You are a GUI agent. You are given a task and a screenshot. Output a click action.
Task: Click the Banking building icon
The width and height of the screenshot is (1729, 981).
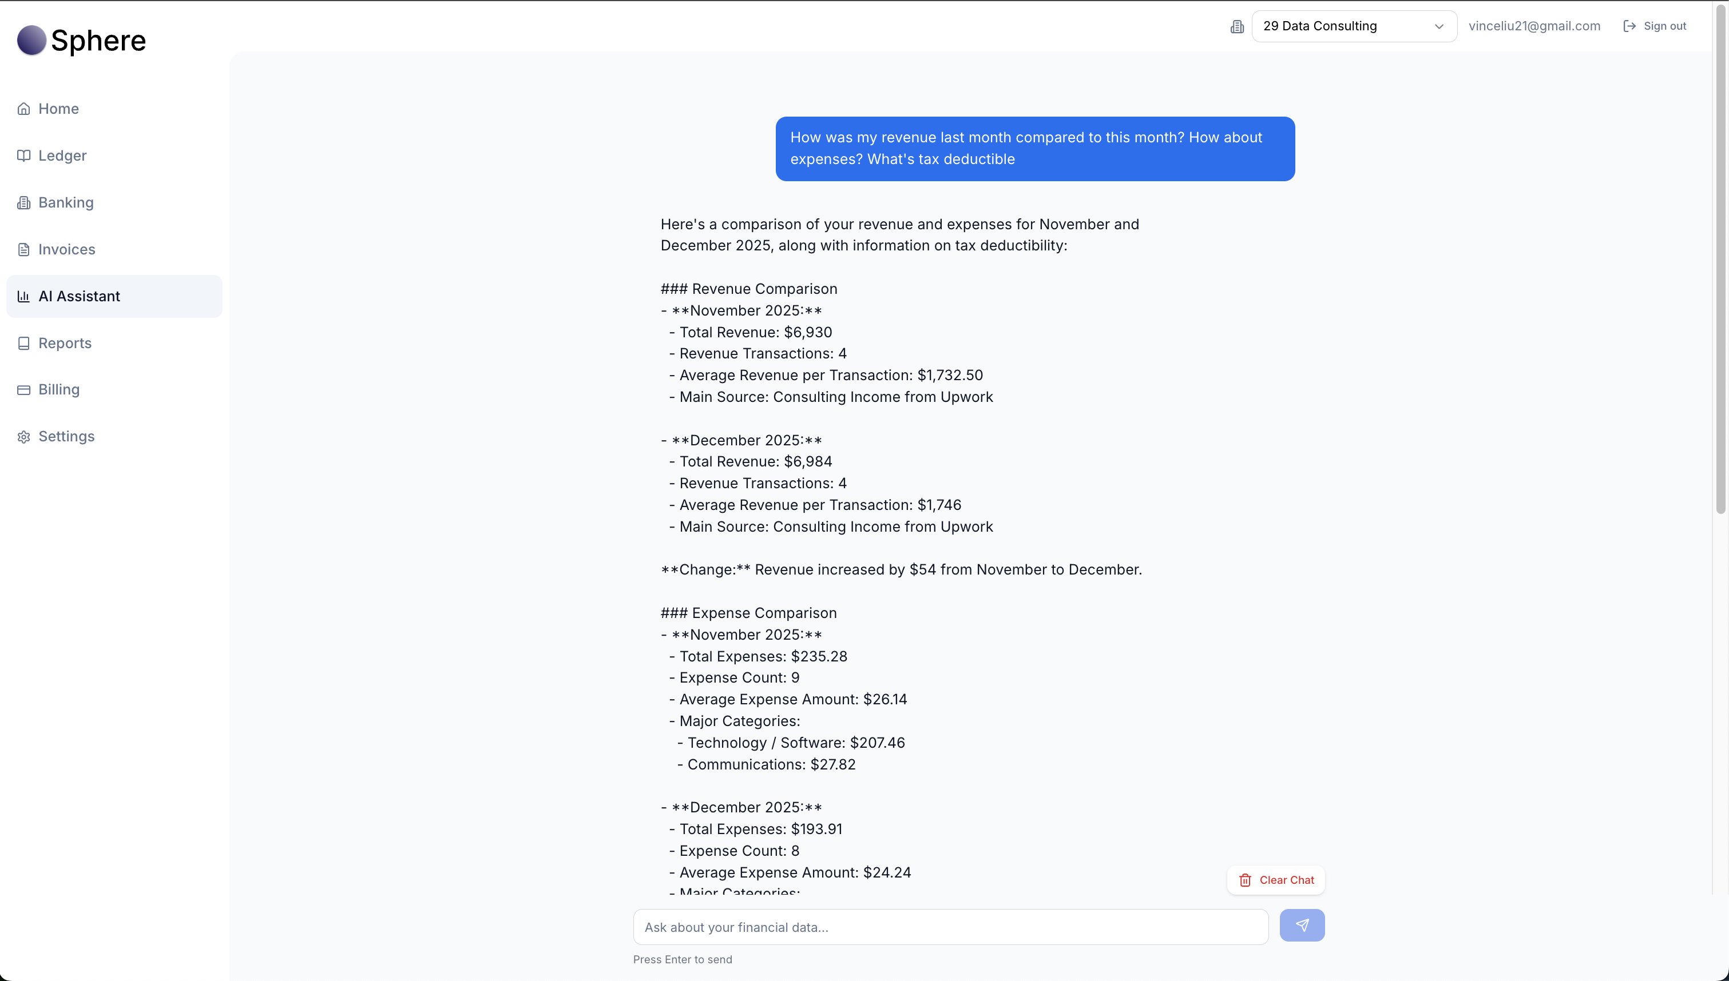coord(23,202)
